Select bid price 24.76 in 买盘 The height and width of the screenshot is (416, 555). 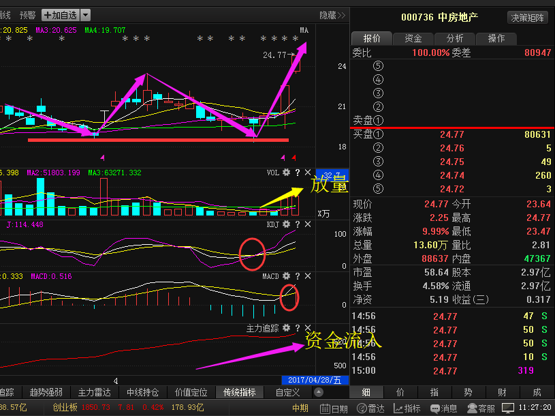click(452, 148)
